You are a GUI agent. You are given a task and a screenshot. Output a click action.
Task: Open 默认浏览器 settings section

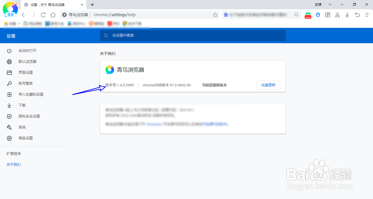click(27, 62)
